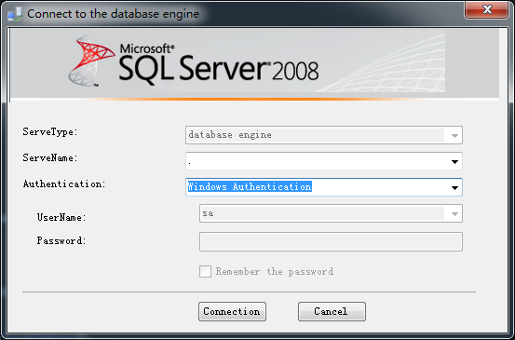This screenshot has height=340, width=515.
Task: Expand the UserName dropdown arrow
Action: (454, 214)
